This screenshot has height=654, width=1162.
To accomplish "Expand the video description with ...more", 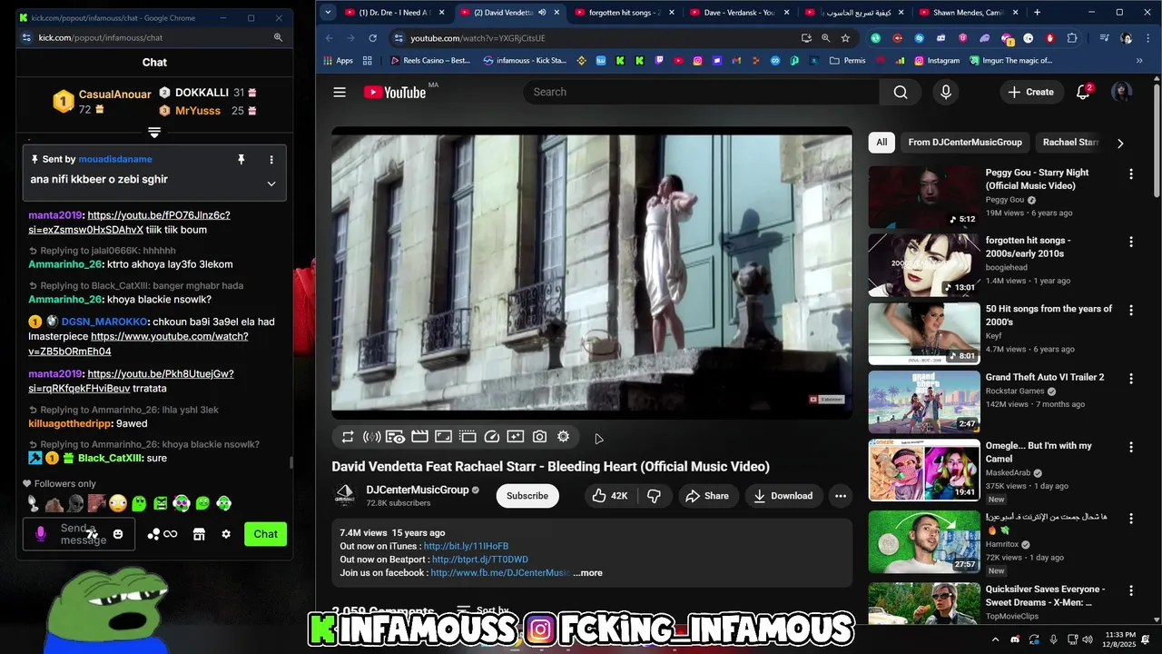I will click(x=587, y=573).
